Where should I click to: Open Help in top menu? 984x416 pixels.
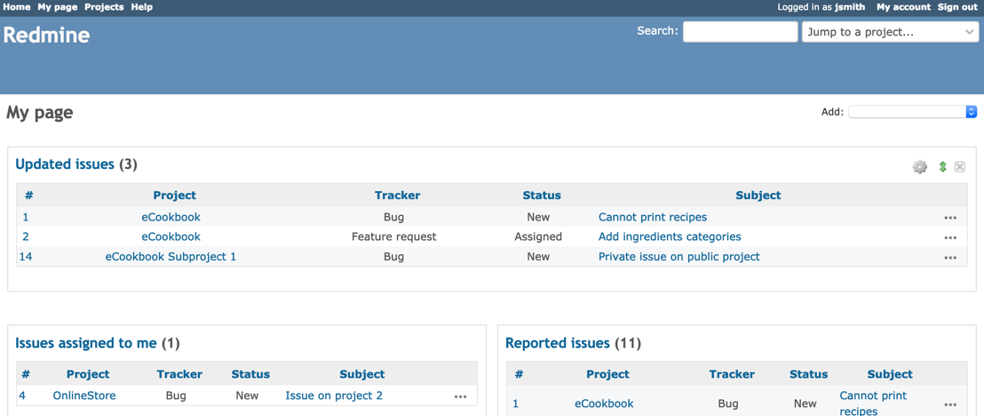point(142,7)
